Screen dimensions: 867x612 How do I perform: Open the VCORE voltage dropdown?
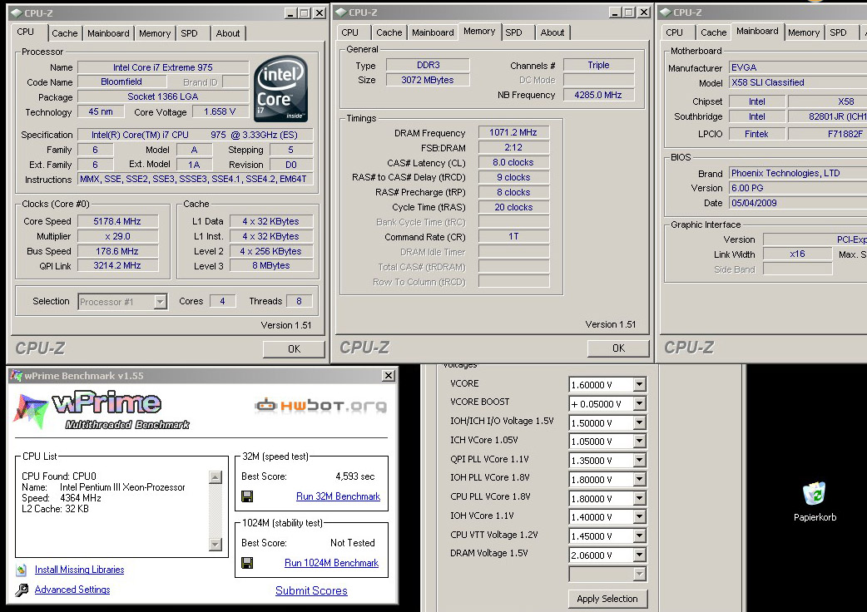tap(639, 384)
